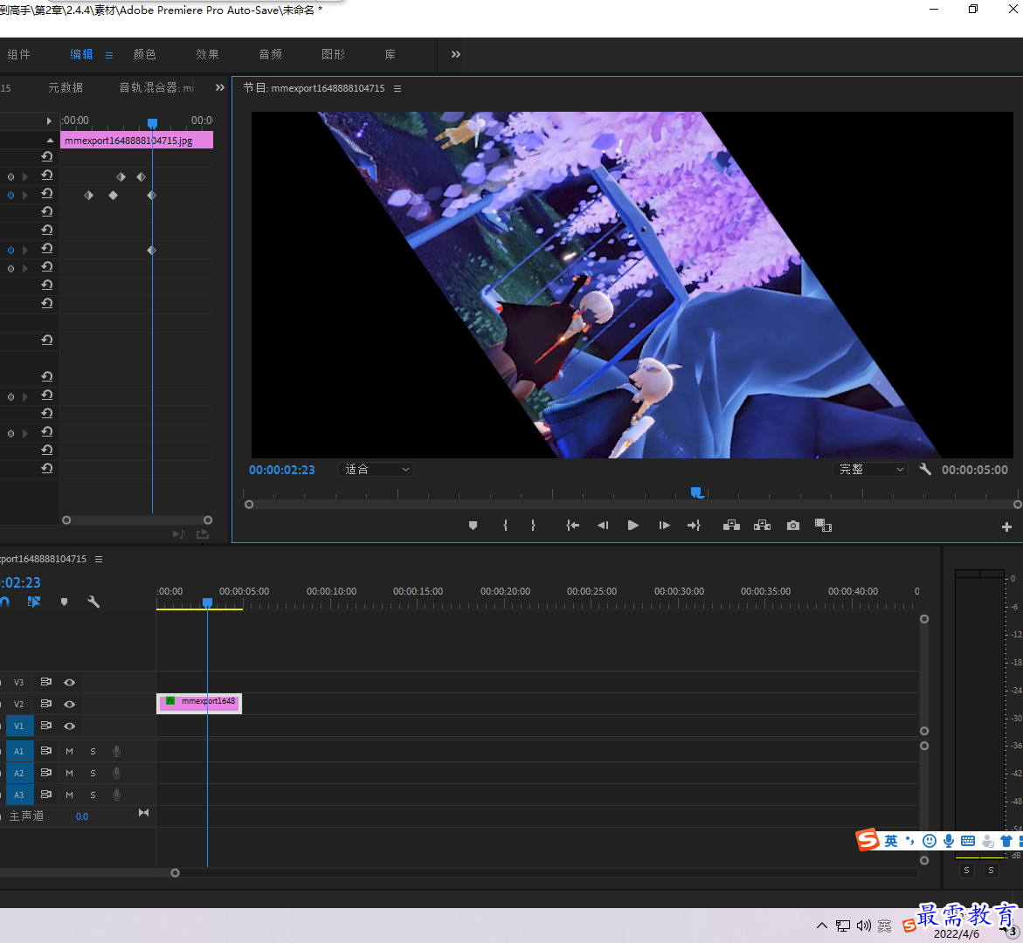Expand the source panel tabs overflow chevrons
This screenshot has width=1023, height=943.
pyautogui.click(x=220, y=87)
